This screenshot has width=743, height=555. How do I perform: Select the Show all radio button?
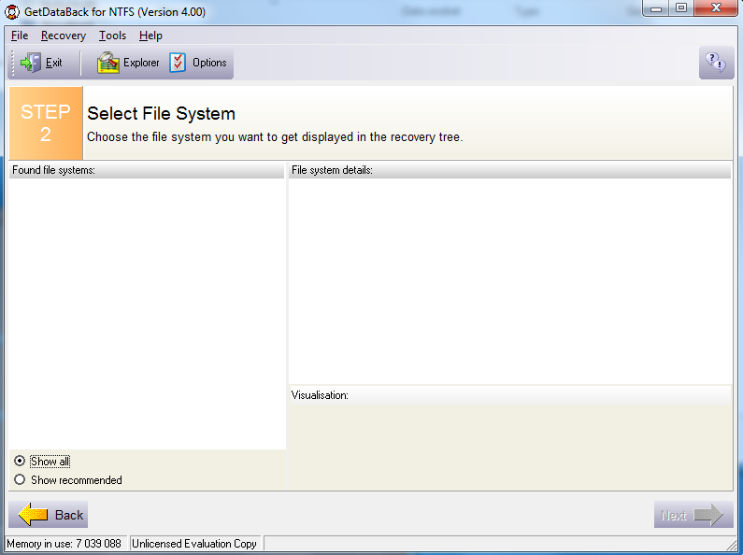20,461
